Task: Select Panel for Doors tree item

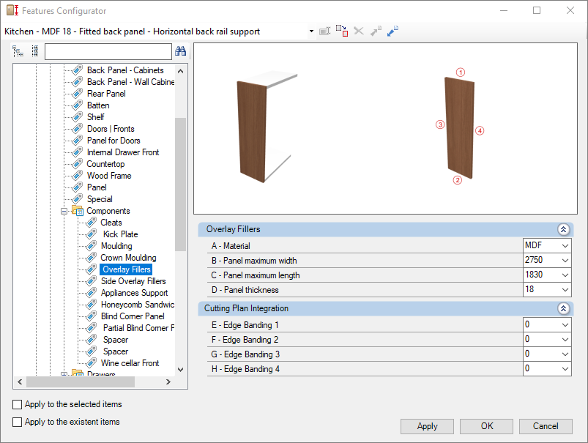Action: click(113, 141)
